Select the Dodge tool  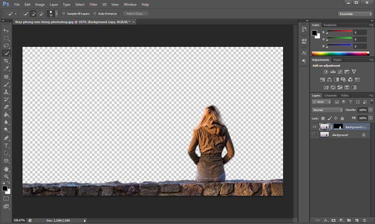(6, 130)
